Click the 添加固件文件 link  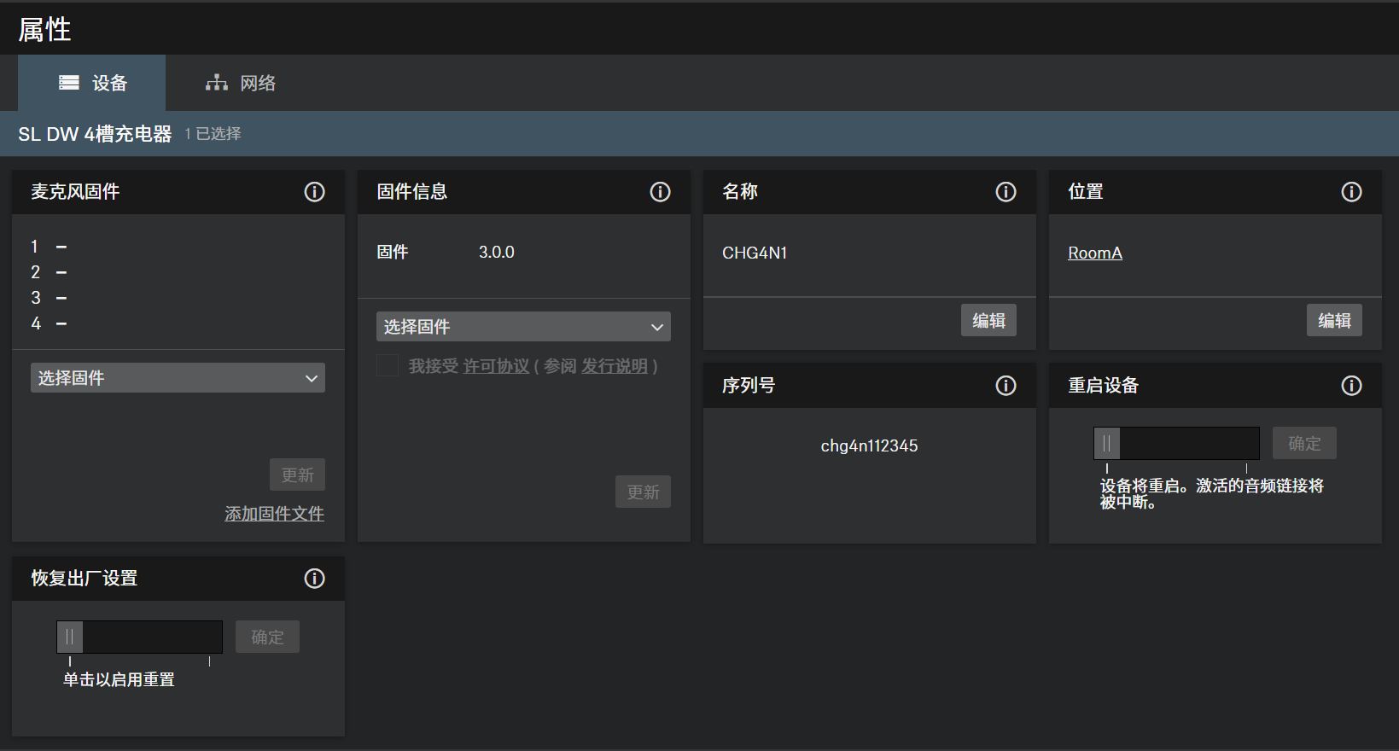pyautogui.click(x=274, y=514)
